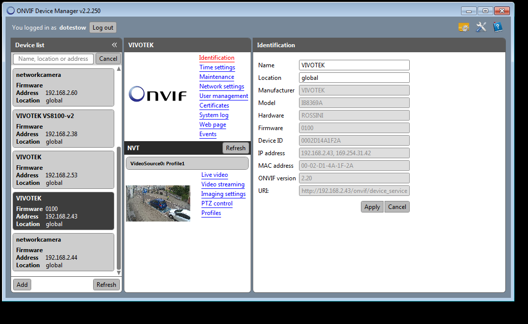Expand VideoSource0: Profile1 header
Screen dimensions: 528x324
(x=187, y=164)
